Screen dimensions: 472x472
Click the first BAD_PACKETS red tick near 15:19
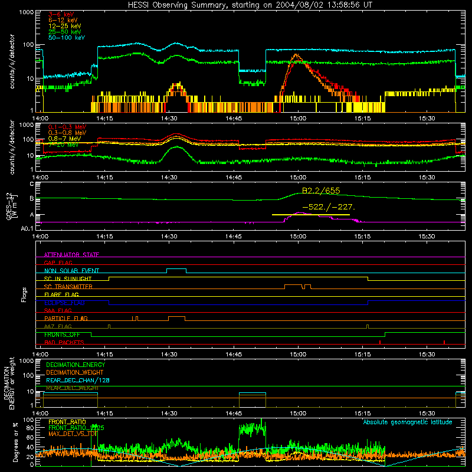click(x=380, y=342)
